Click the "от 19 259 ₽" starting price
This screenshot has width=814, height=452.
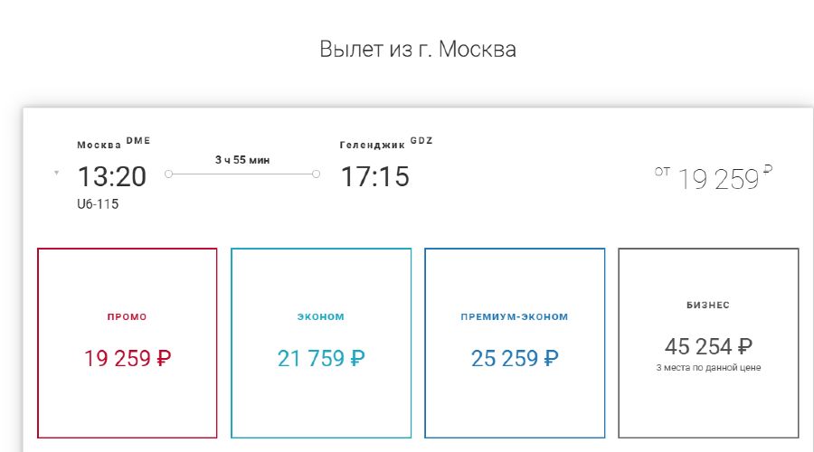[715, 178]
